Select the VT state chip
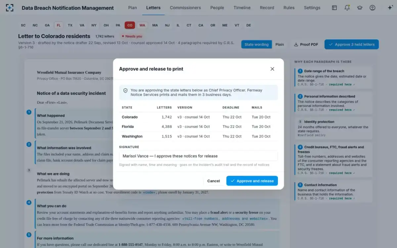The image size is (397, 248). pos(237,25)
